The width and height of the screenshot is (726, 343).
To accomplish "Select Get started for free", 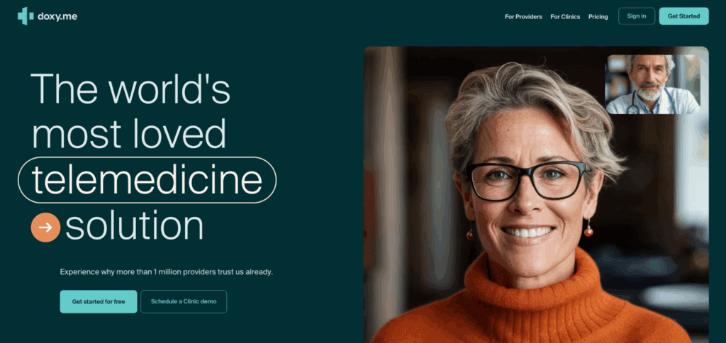I will [98, 302].
